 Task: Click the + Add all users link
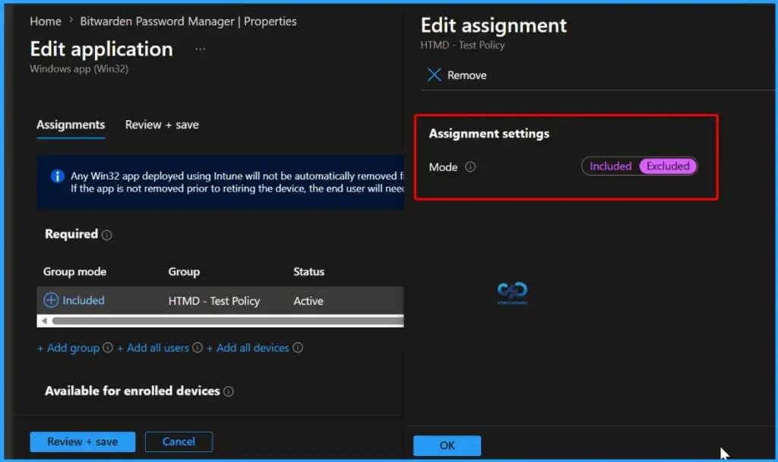click(x=153, y=348)
